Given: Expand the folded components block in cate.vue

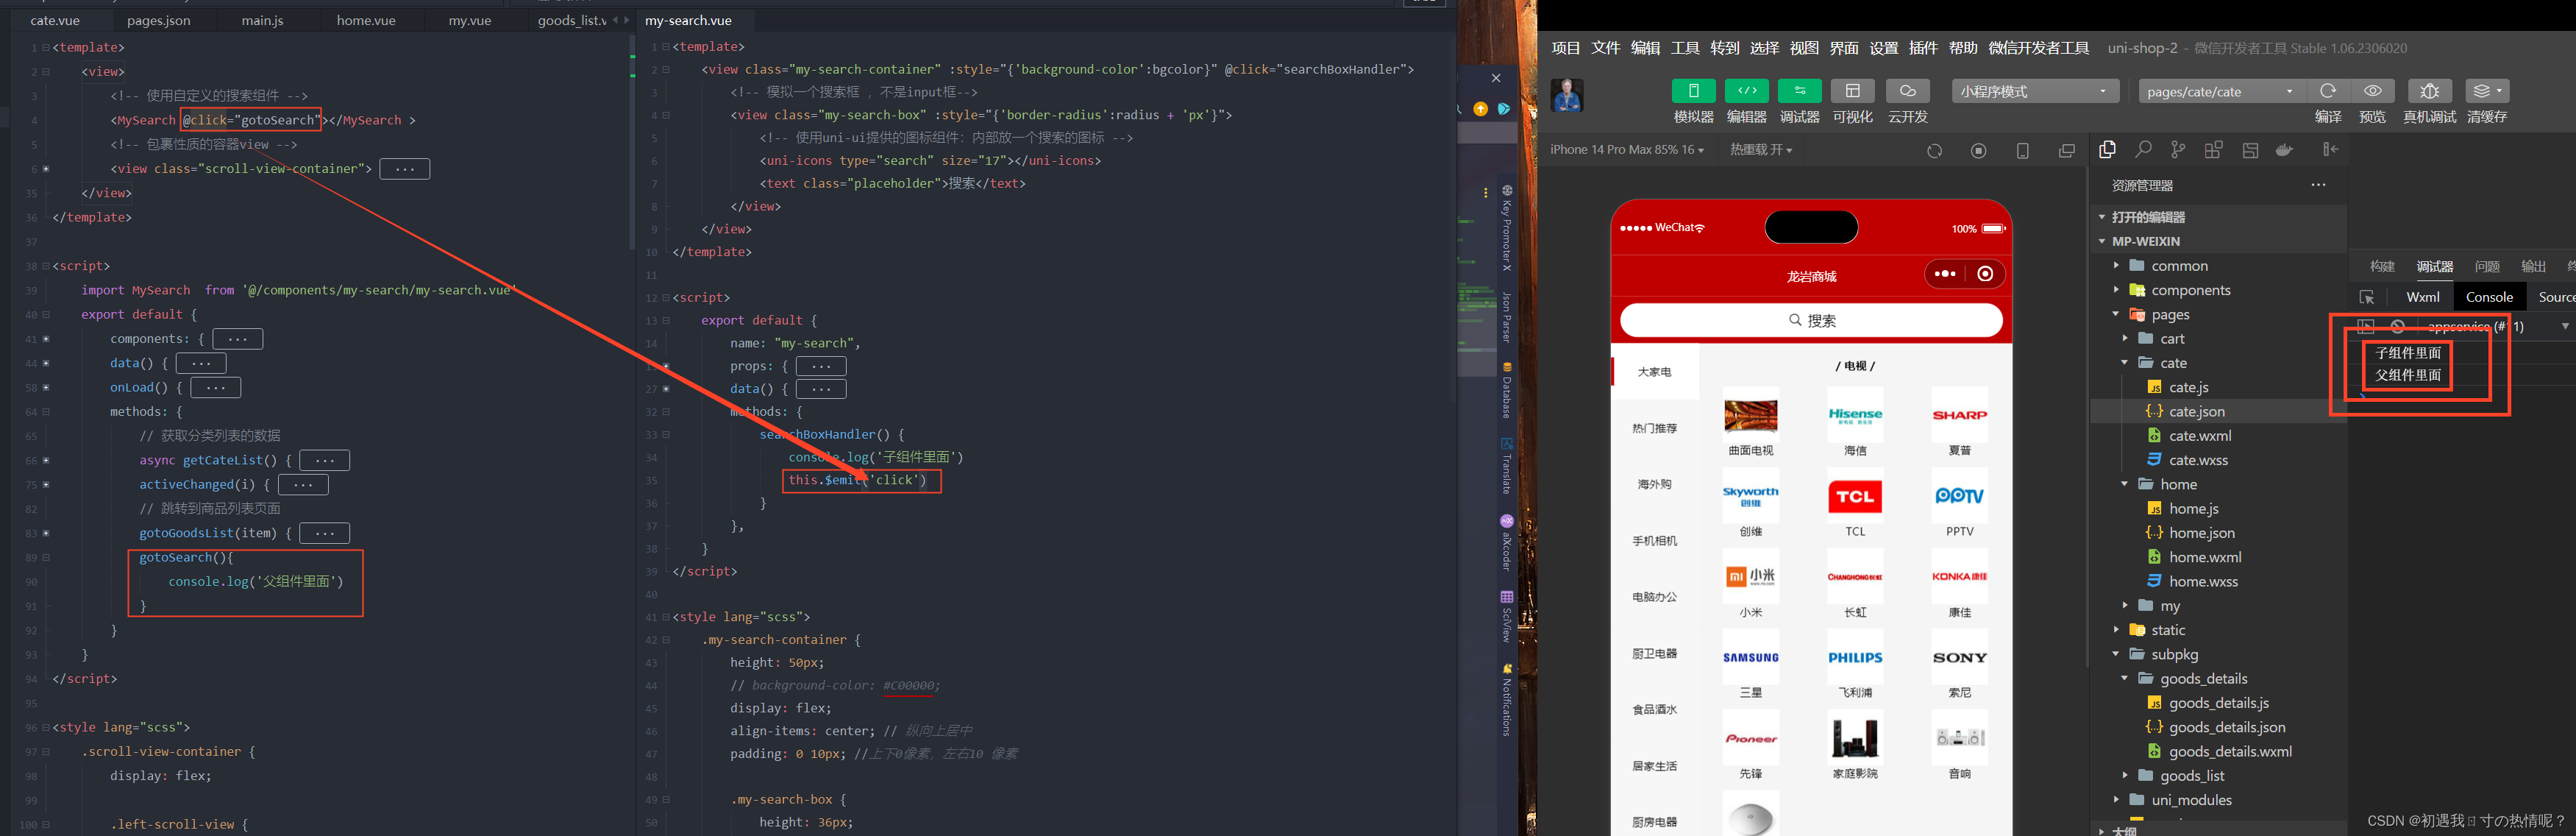Looking at the screenshot, I should pos(237,339).
